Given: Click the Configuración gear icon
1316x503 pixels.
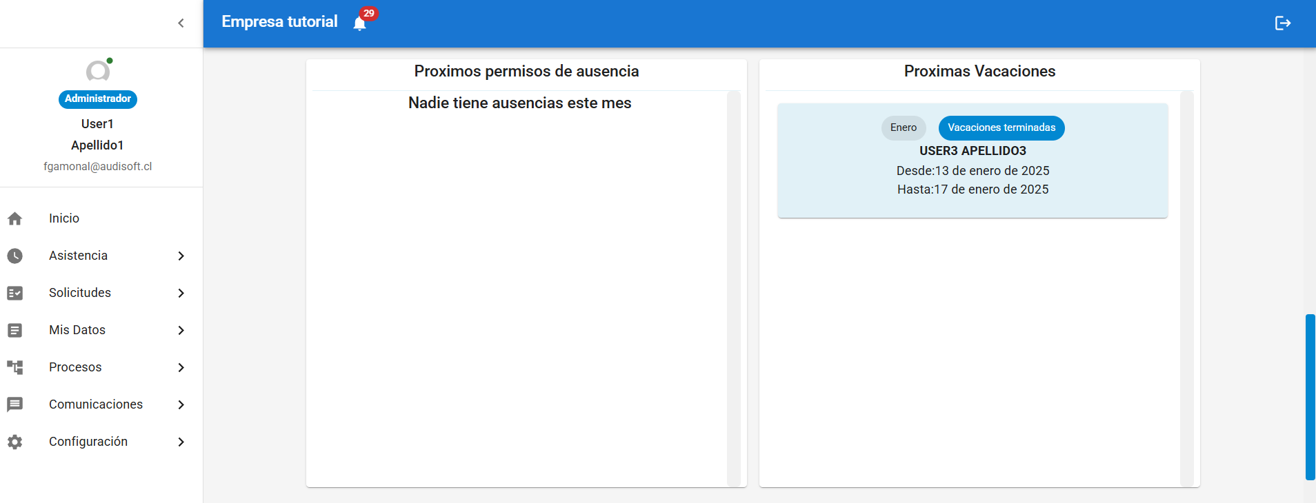Looking at the screenshot, I should 15,442.
